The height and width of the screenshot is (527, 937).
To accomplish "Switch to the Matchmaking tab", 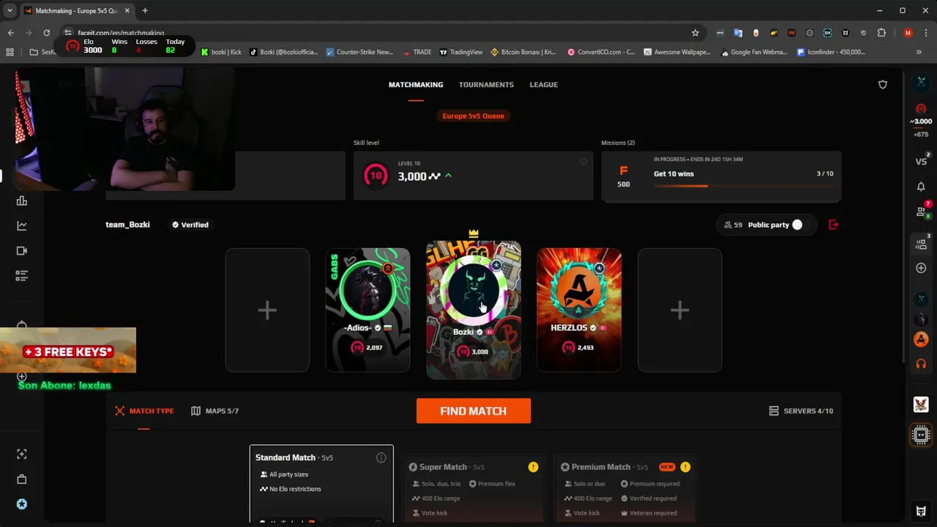I will coord(416,85).
